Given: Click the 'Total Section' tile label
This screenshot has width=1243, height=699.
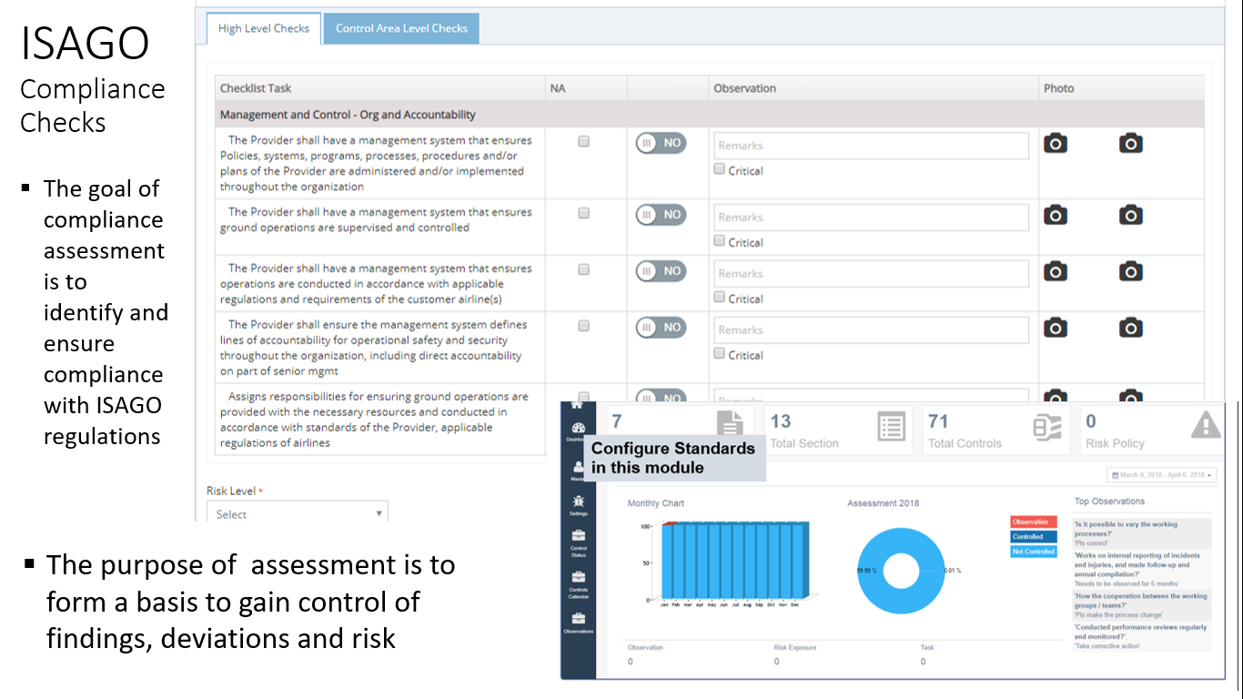Looking at the screenshot, I should pos(804,443).
